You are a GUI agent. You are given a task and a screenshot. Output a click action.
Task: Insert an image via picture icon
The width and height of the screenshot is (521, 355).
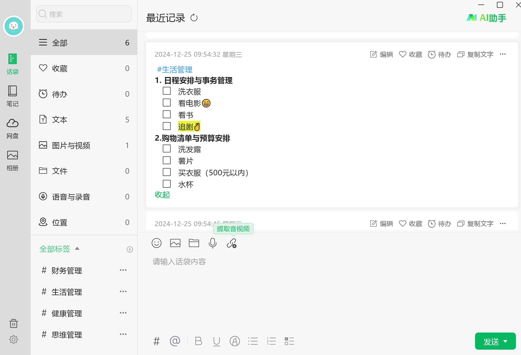tap(175, 243)
